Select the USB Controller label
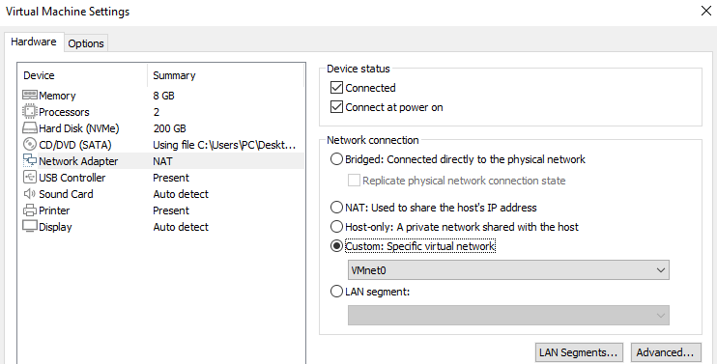 (x=72, y=178)
